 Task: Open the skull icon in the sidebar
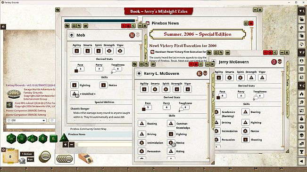301,135
